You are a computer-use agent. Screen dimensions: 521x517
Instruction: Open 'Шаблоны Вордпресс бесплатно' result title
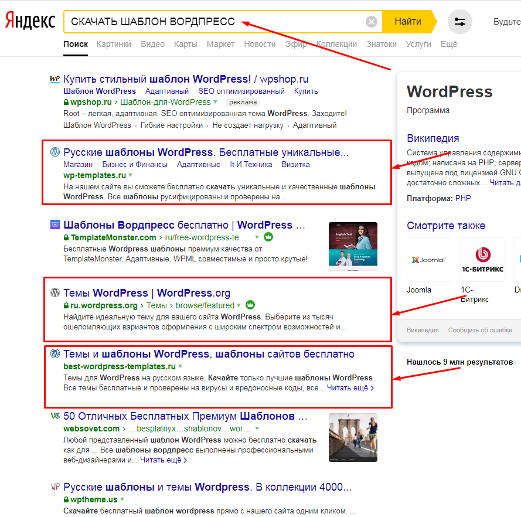(184, 225)
